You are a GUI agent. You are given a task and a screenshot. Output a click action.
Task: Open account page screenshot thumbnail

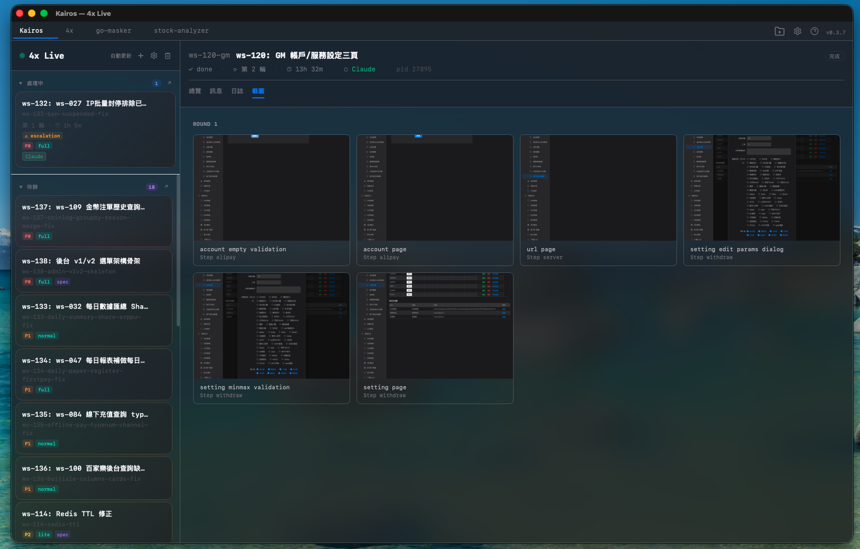click(435, 200)
